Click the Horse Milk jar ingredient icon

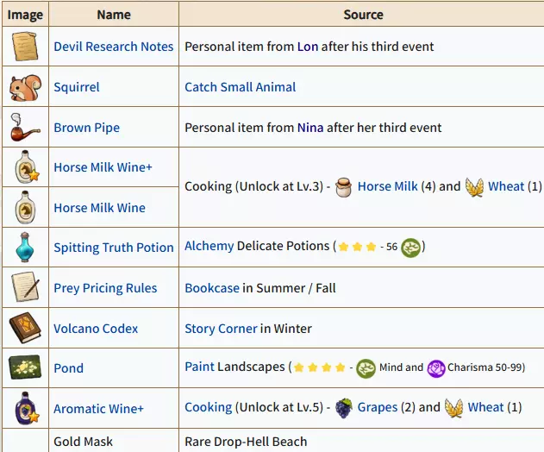coord(344,186)
